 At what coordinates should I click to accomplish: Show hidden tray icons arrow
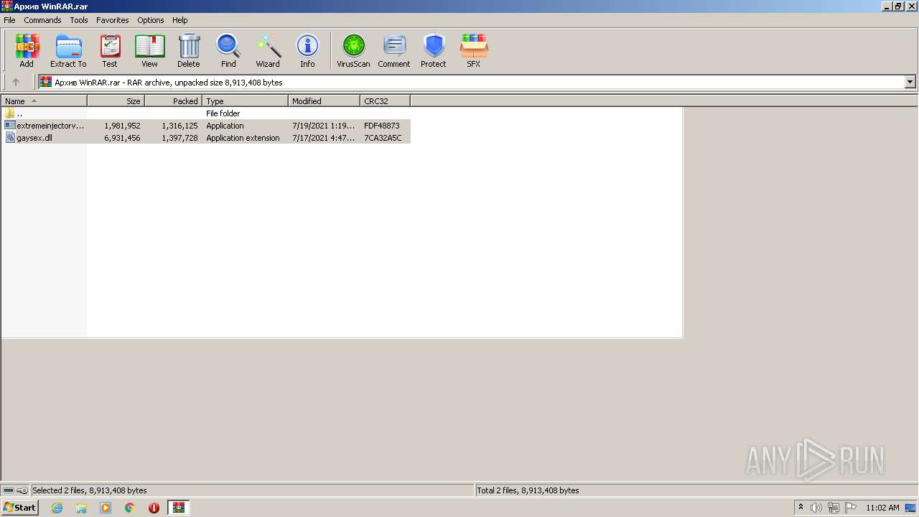(801, 508)
